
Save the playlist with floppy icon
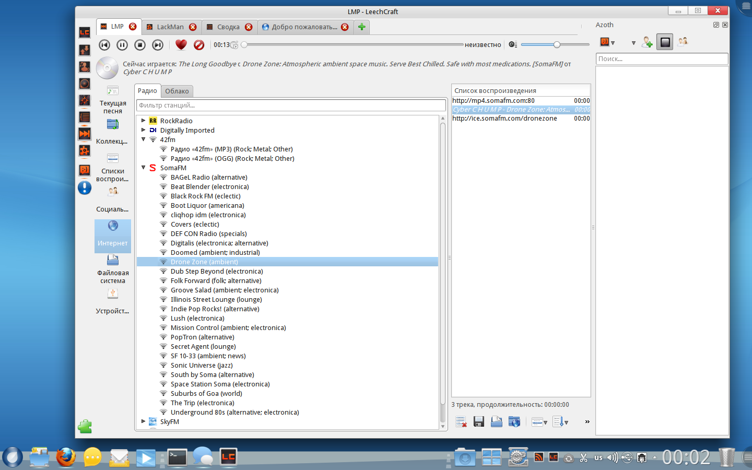point(478,421)
